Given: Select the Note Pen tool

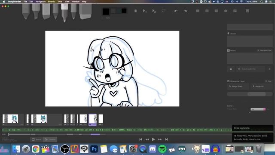Looking at the screenshot, I should click(73, 11).
